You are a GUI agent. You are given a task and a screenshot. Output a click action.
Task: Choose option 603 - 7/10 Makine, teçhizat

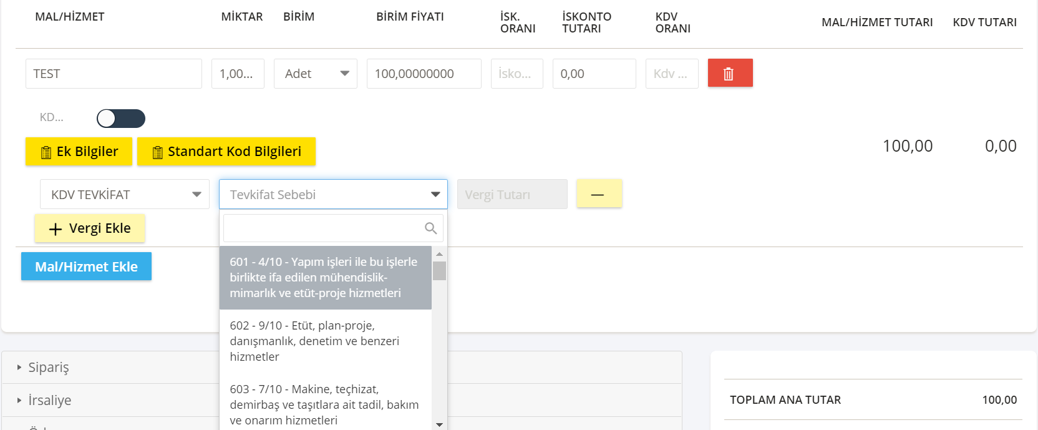click(x=325, y=404)
